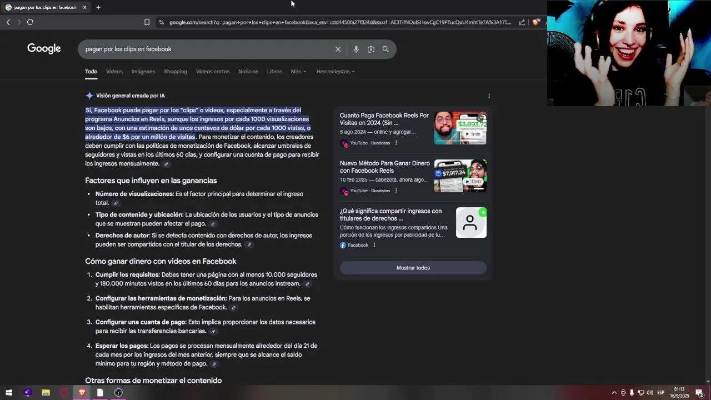Screen dimensions: 711x400
Task: Open '¿Qué significa compartir ingresos con titulares' link
Action: [x=391, y=214]
